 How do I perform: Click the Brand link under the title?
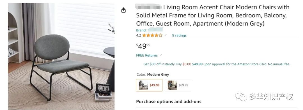(x=150, y=30)
